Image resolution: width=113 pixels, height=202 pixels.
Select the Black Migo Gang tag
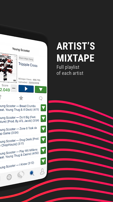26,59
